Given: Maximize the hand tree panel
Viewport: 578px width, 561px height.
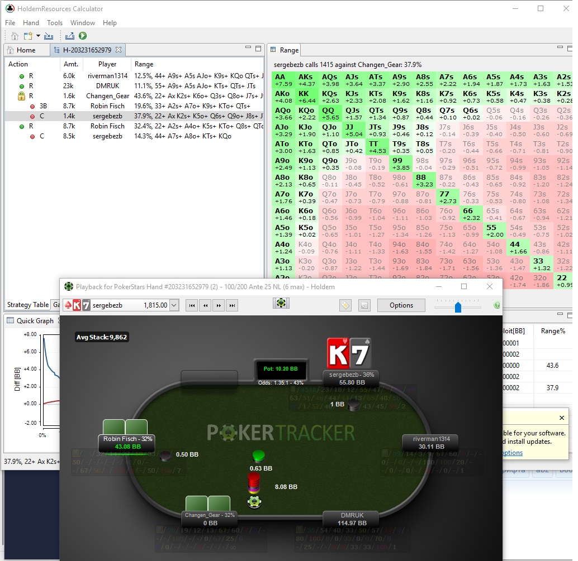Looking at the screenshot, I should pyautogui.click(x=258, y=48).
